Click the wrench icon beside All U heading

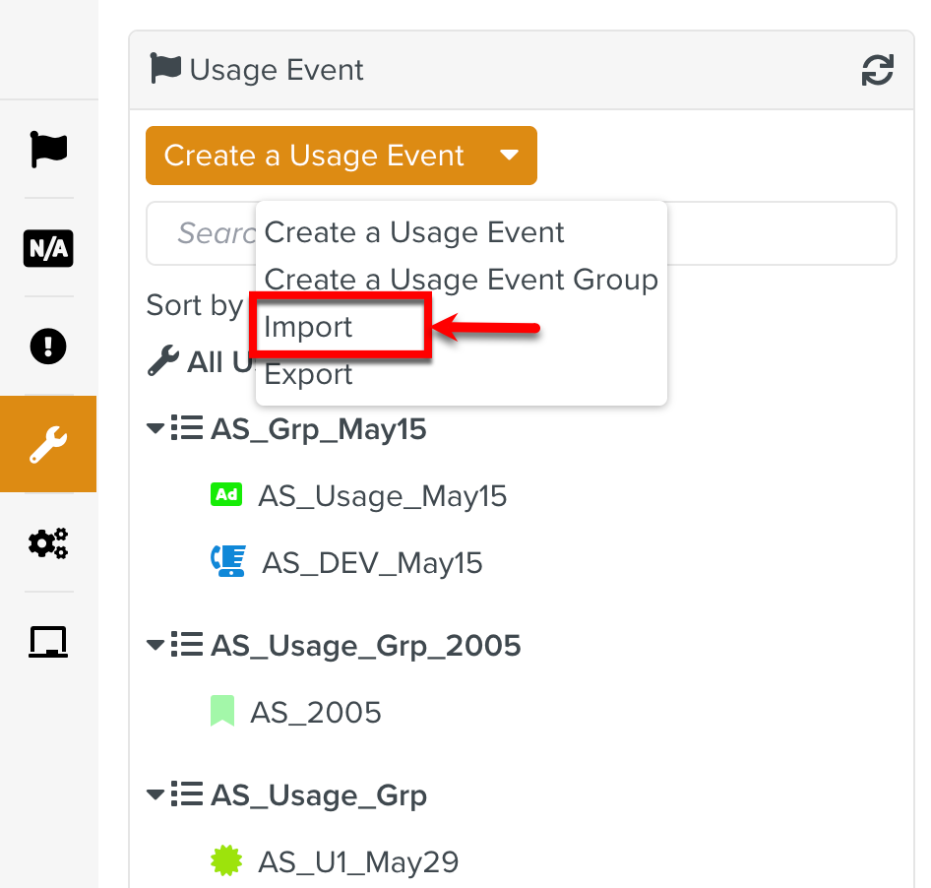[163, 360]
